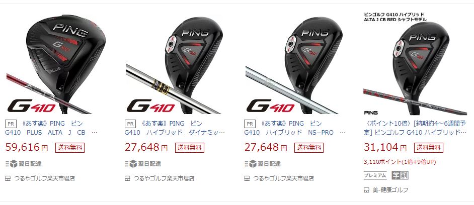
Task: Click the shop icon beside 美-健康ゴルフ
Action: click(x=366, y=190)
